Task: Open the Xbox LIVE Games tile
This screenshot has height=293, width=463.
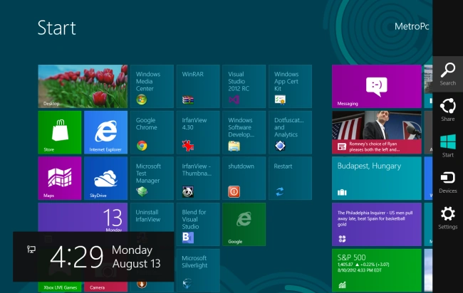Action: pyautogui.click(x=60, y=287)
